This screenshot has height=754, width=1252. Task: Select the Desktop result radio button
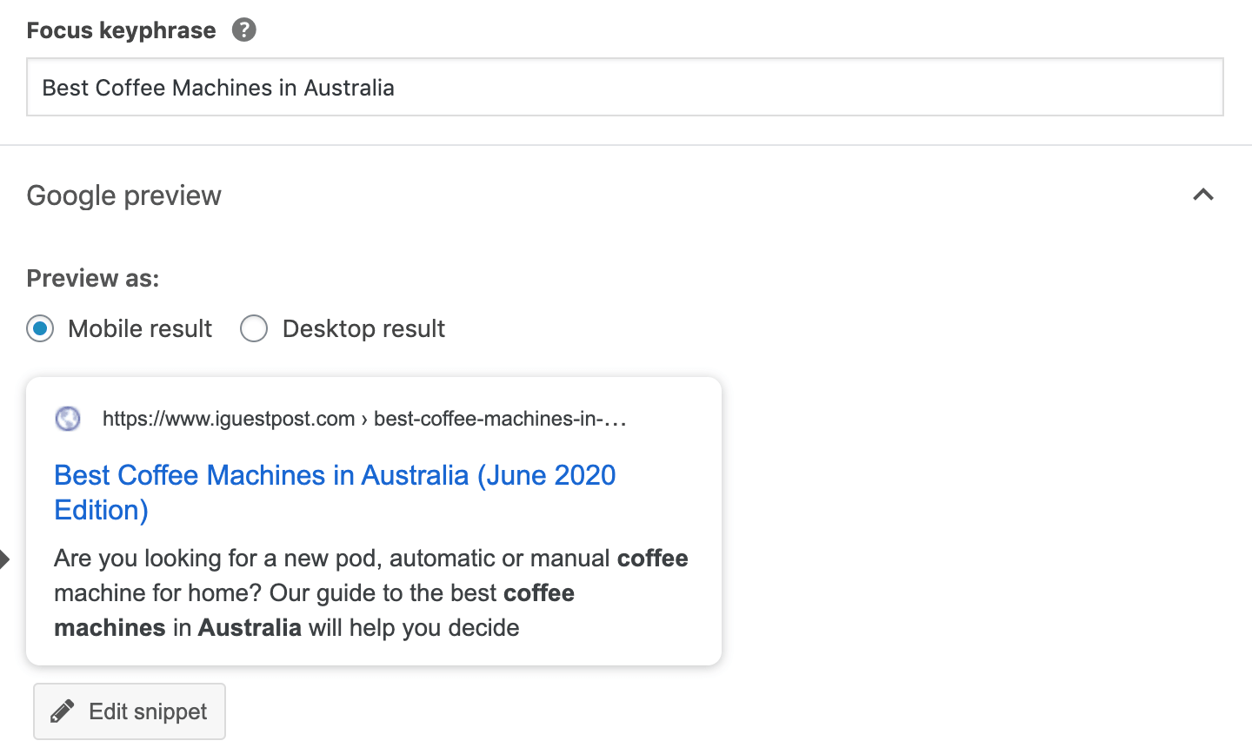pos(254,329)
